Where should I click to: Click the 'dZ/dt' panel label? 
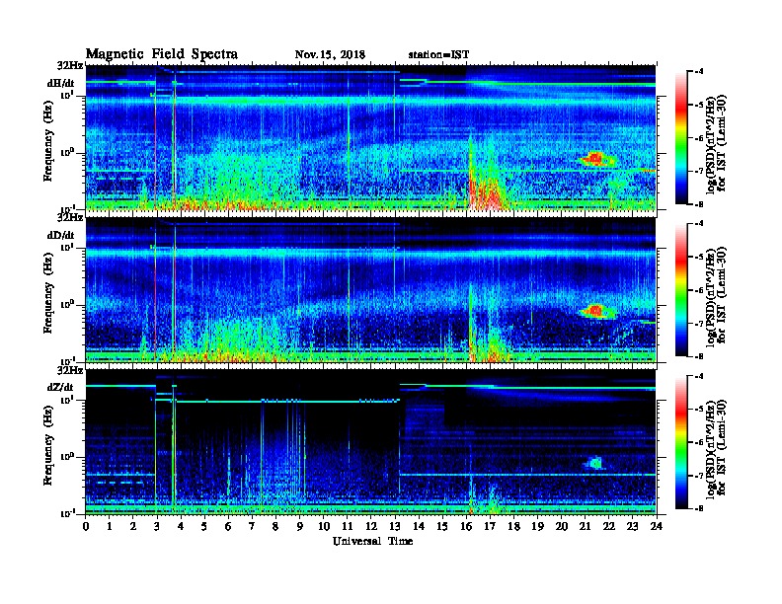click(x=60, y=387)
